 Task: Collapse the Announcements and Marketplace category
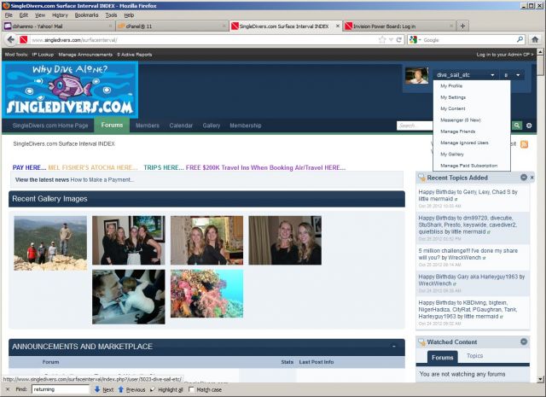click(x=394, y=347)
